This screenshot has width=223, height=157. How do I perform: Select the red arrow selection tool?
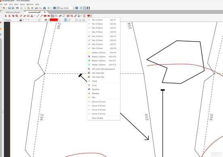6,16
